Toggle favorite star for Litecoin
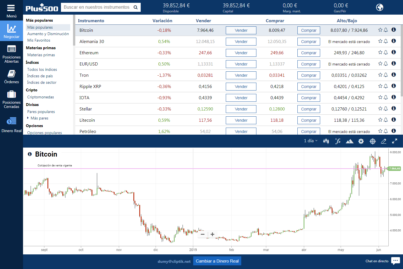Viewport: 403px width, 269px height. pyautogui.click(x=380, y=120)
